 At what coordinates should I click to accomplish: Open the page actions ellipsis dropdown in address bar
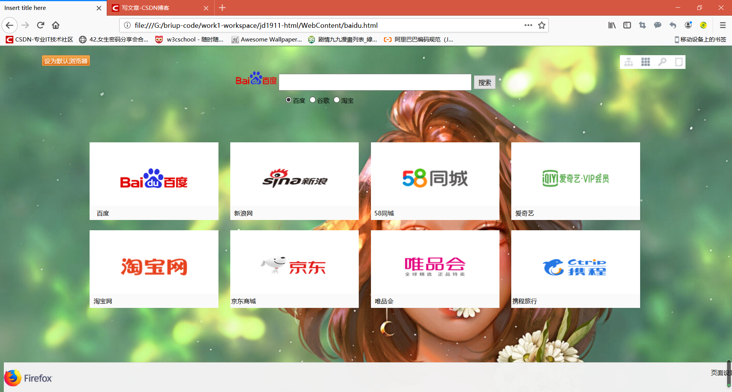528,25
